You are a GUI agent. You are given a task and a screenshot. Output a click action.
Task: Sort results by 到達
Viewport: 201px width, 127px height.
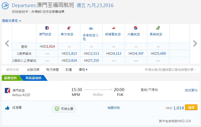pyautogui.click(x=69, y=70)
